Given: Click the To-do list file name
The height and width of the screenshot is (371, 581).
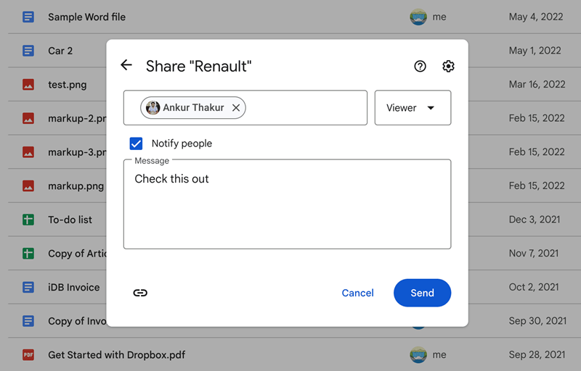Looking at the screenshot, I should [x=70, y=220].
